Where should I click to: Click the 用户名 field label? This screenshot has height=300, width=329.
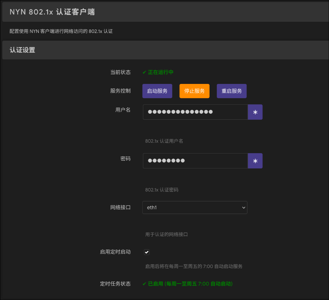pos(123,110)
